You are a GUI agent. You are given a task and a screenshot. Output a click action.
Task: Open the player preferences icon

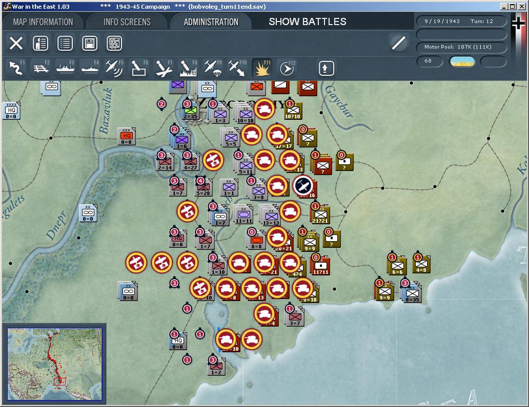click(x=40, y=43)
